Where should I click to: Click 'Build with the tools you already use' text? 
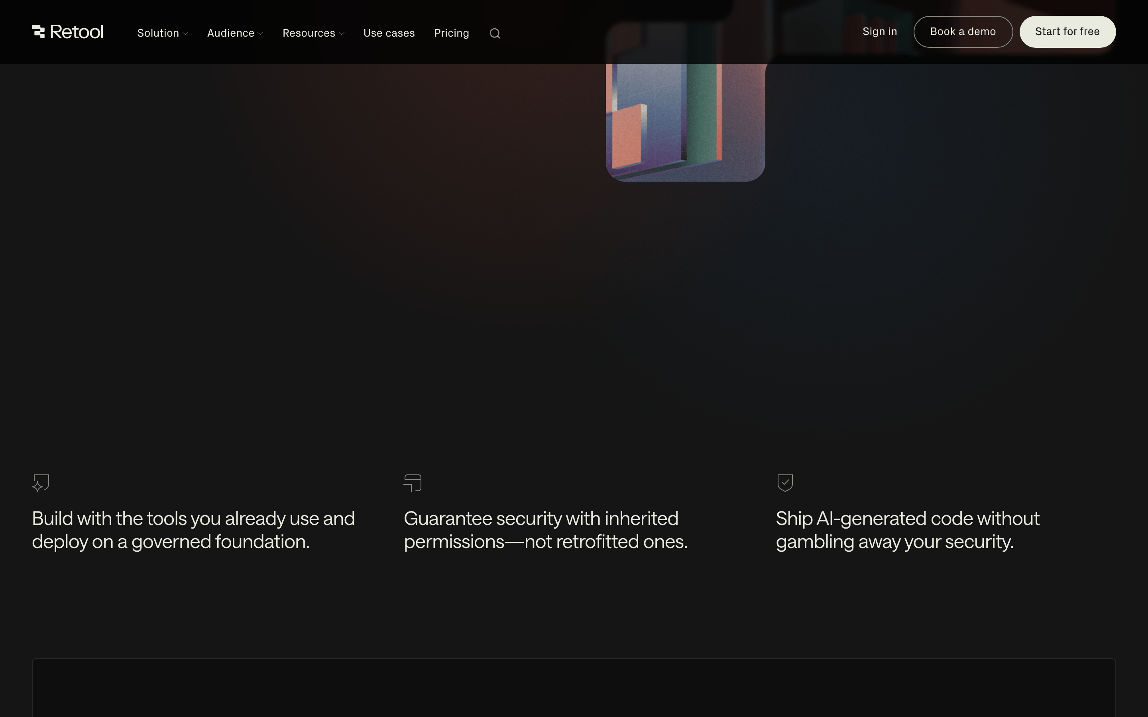point(193,530)
